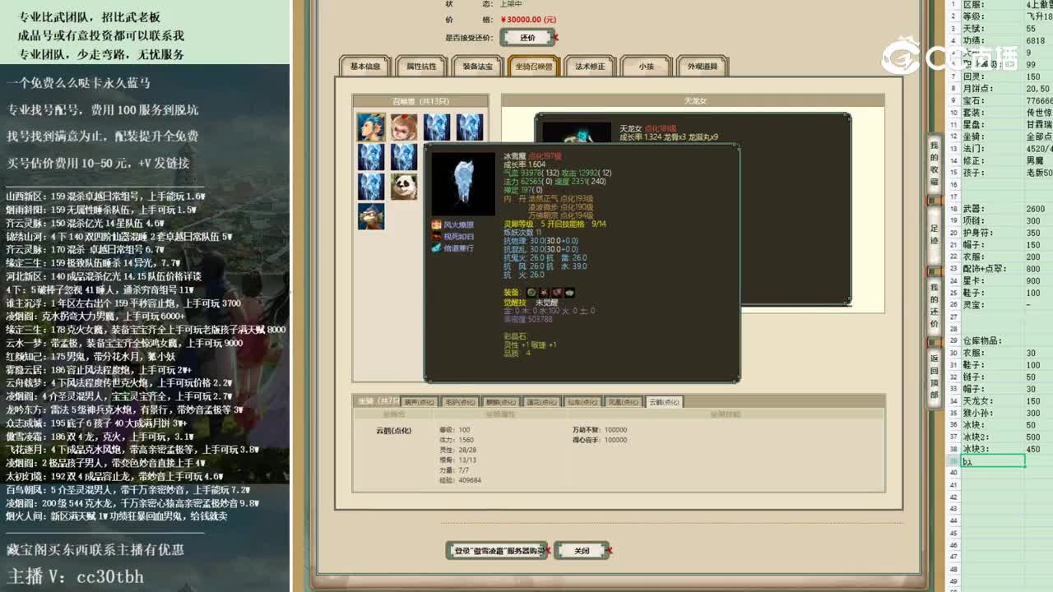Click the last equipment icon in the 装备 row
The width and height of the screenshot is (1053, 592).
(569, 293)
